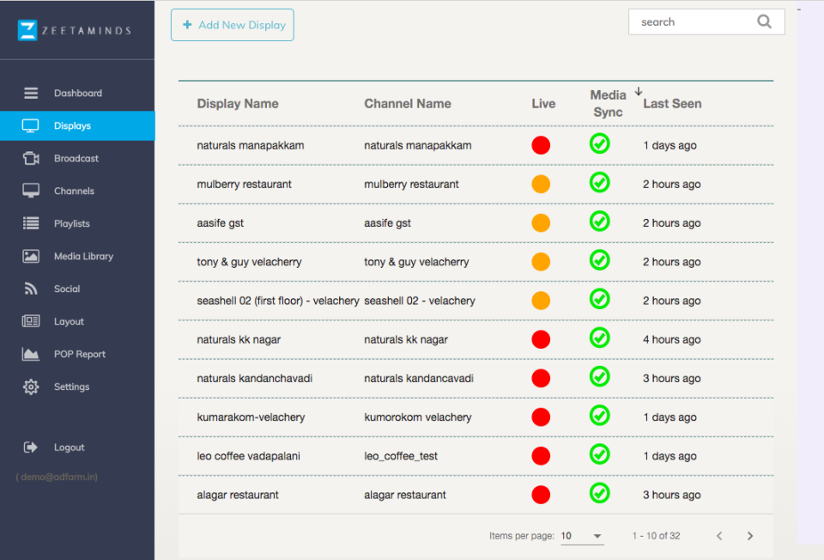The image size is (824, 560).
Task: Click the Channels screen icon in sidebar
Action: click(x=31, y=191)
